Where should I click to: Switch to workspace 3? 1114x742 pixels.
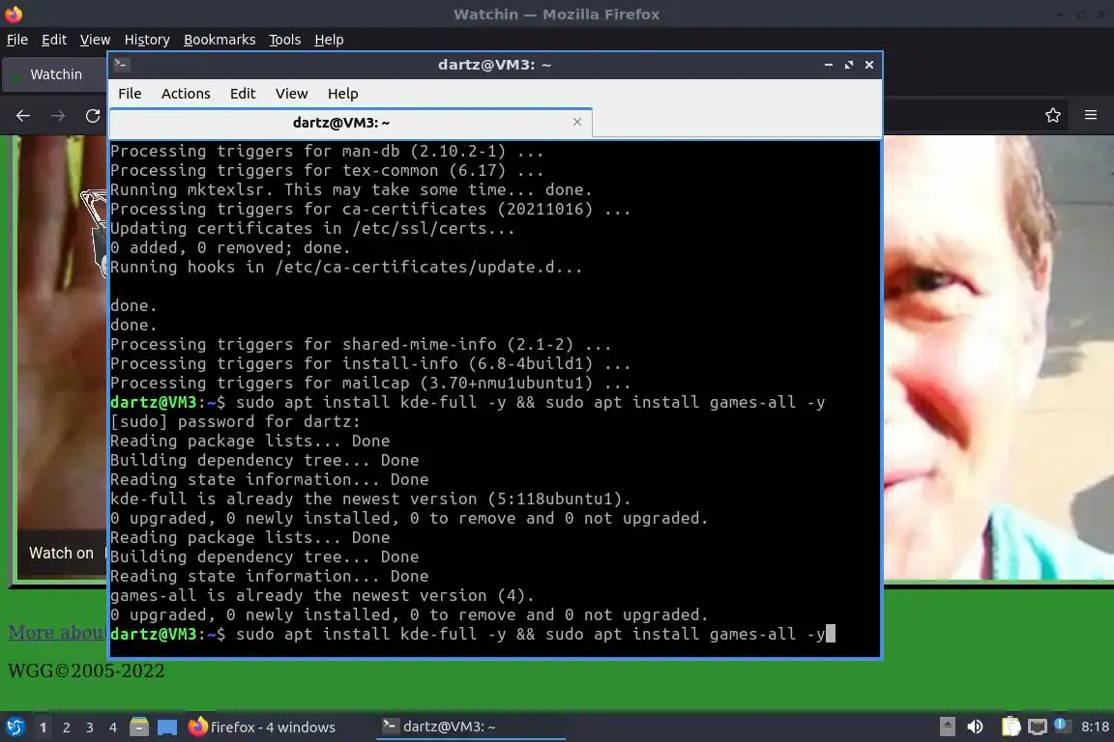90,728
